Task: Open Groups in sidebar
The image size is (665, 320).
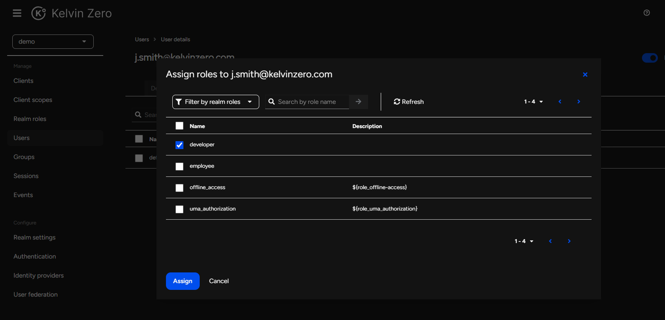Action: point(24,157)
